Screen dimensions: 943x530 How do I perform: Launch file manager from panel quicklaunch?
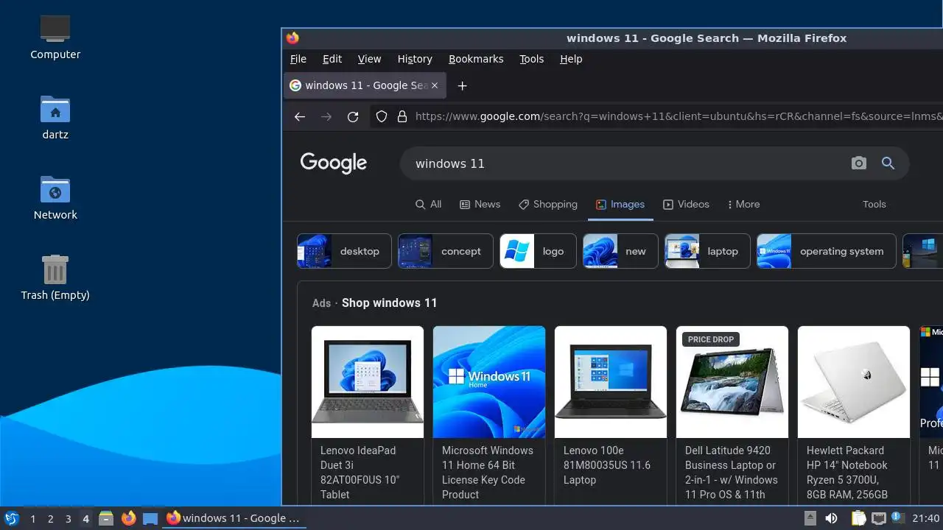[106, 518]
